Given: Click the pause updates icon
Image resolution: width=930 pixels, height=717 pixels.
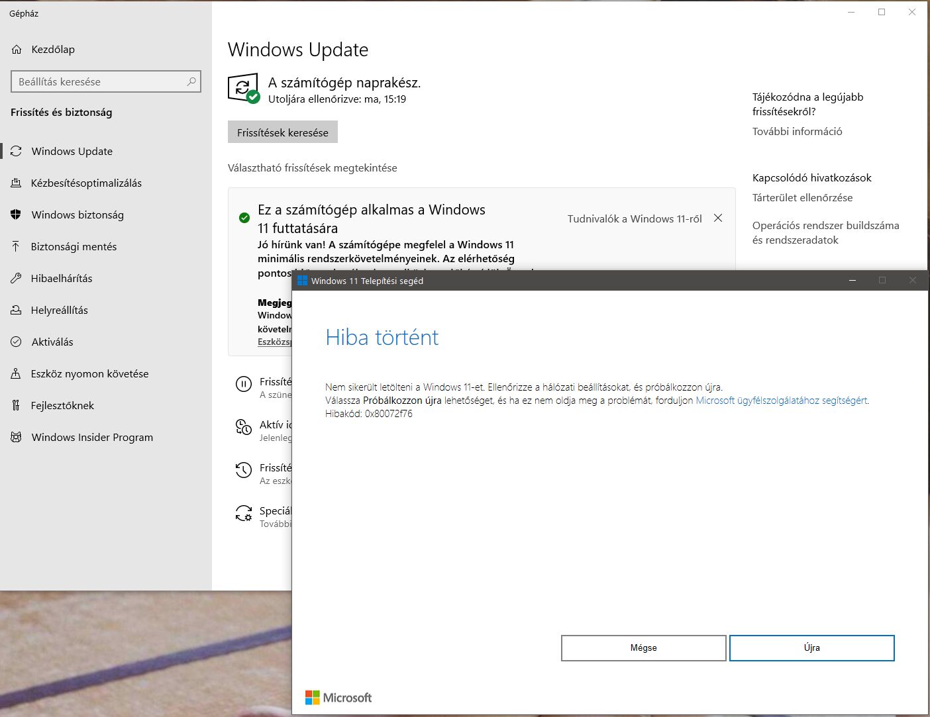Looking at the screenshot, I should (x=244, y=384).
